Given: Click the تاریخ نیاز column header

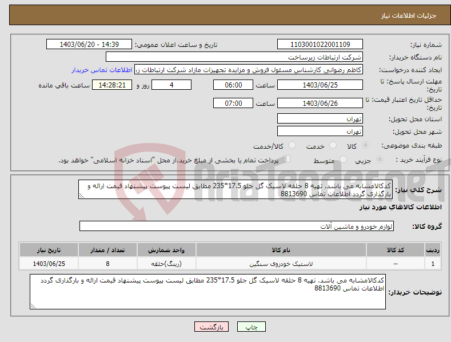Looking at the screenshot, I should (49, 250).
